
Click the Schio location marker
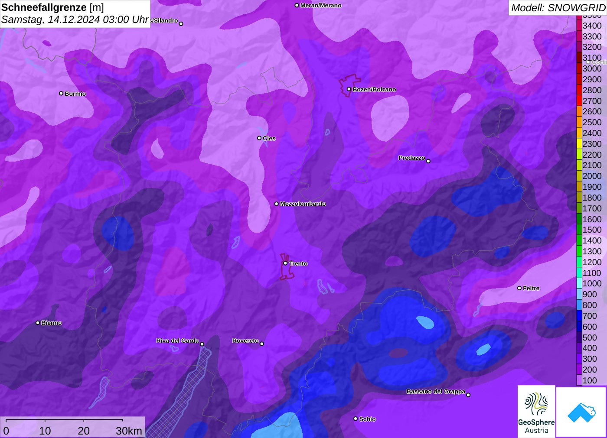pos(356,419)
